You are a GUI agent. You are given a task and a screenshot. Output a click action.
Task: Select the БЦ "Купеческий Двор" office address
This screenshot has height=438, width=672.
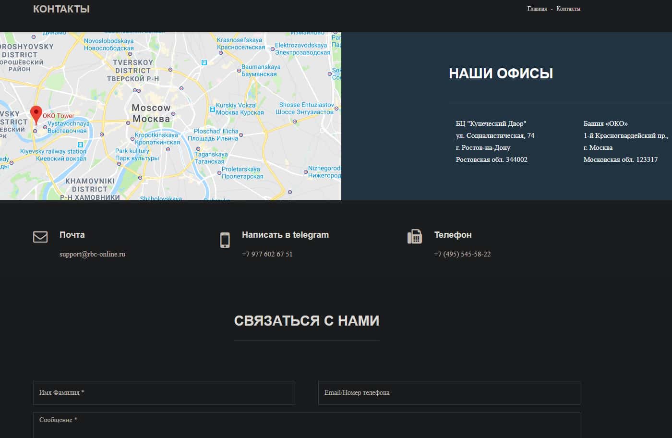point(495,142)
